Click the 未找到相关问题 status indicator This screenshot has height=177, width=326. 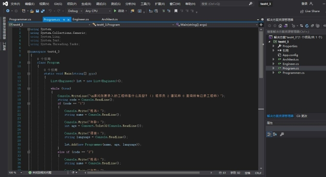(40, 173)
